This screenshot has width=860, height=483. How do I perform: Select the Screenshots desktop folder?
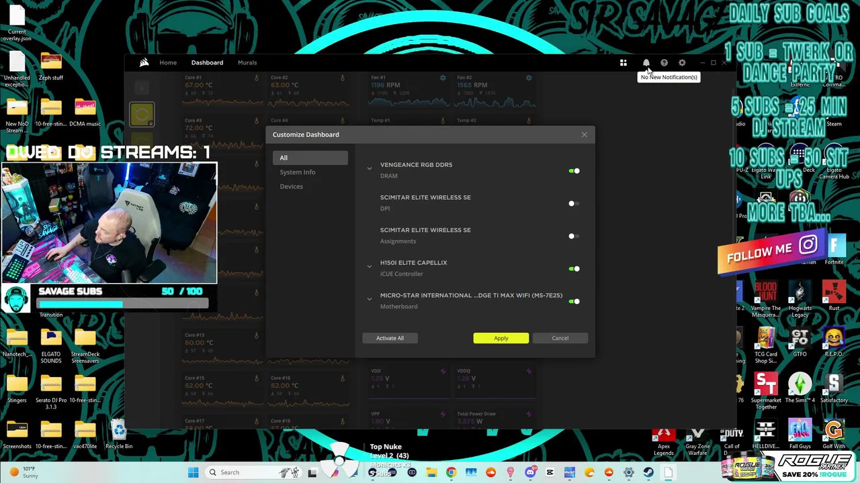click(x=17, y=435)
